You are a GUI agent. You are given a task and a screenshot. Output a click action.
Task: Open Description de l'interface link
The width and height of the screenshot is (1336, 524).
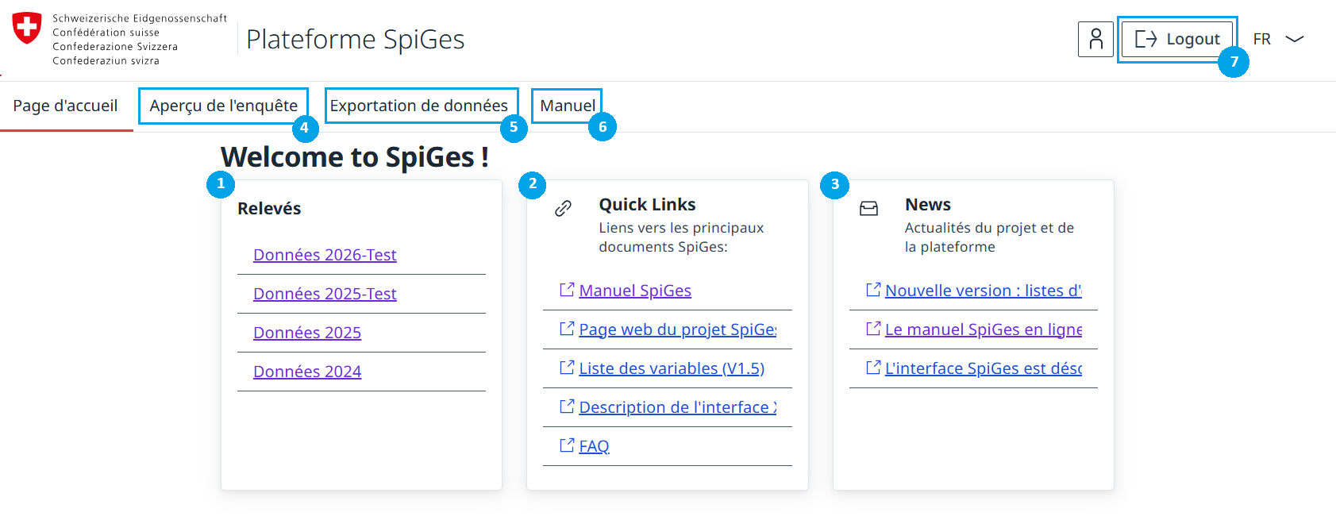click(x=678, y=407)
